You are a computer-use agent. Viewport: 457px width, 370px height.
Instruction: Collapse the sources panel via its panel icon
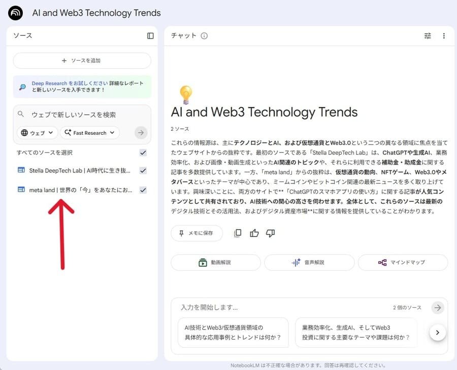[x=149, y=35]
